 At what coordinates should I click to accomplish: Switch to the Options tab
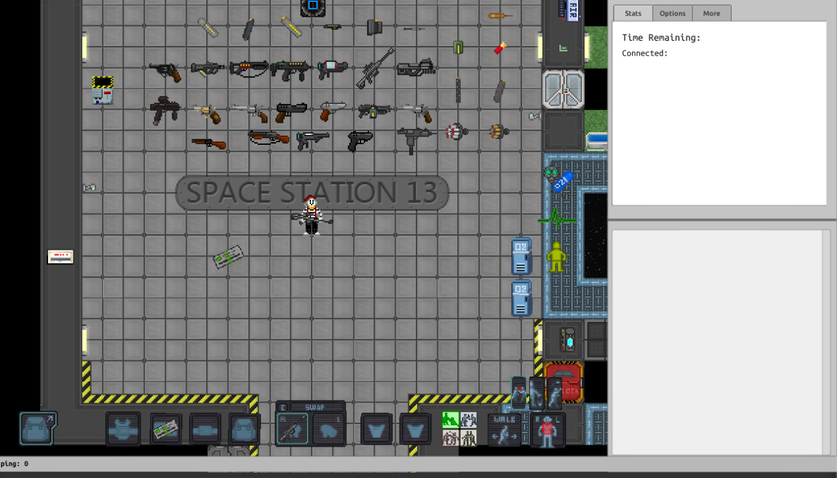tap(672, 13)
